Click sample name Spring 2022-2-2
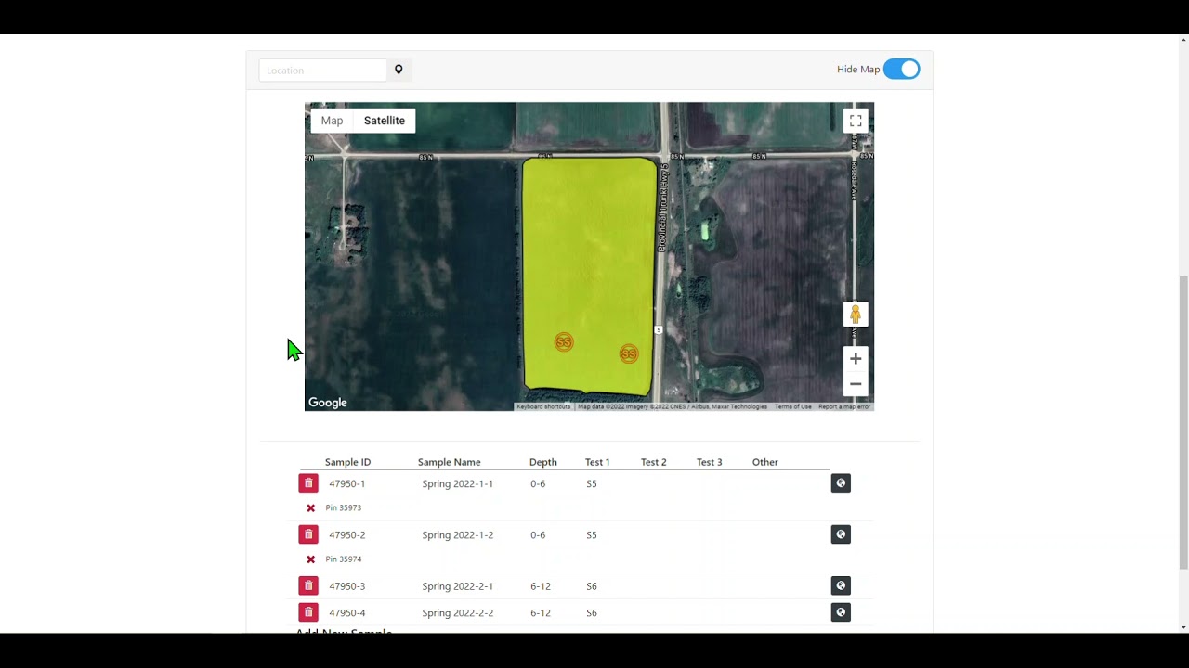This screenshot has width=1189, height=668. pos(457,613)
